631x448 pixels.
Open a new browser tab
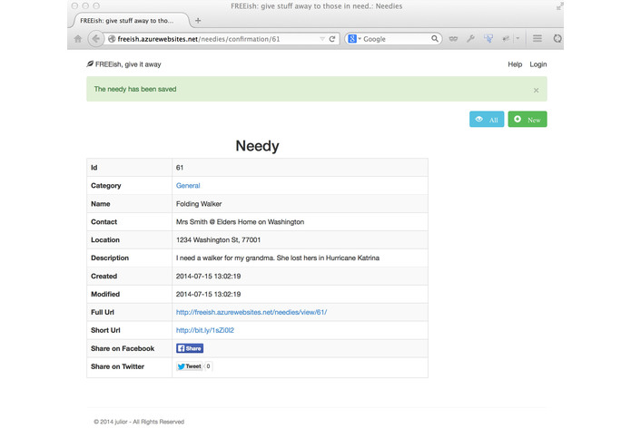198,21
